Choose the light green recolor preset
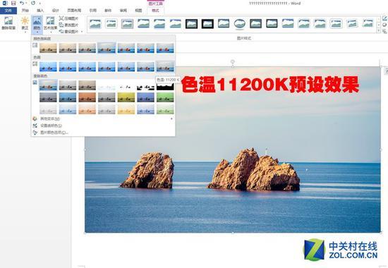The image size is (388, 268). pos(165,109)
